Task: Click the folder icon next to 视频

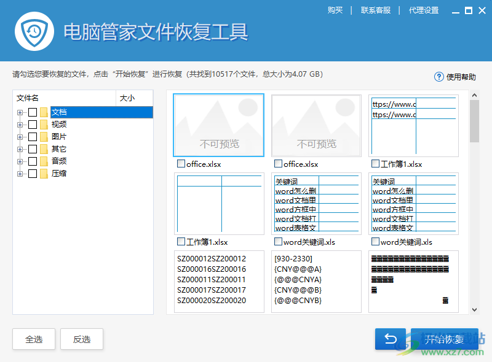Action: (x=44, y=124)
